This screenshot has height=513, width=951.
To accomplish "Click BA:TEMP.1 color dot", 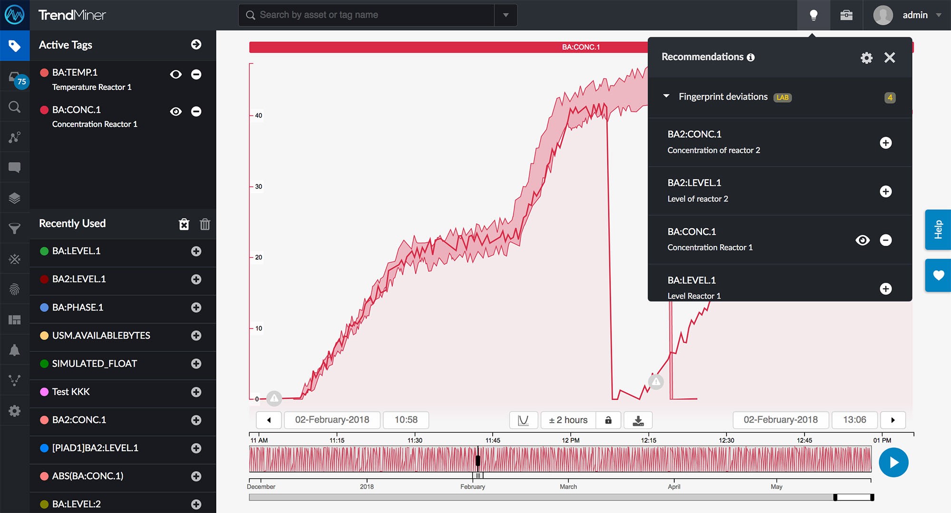I will click(x=44, y=73).
